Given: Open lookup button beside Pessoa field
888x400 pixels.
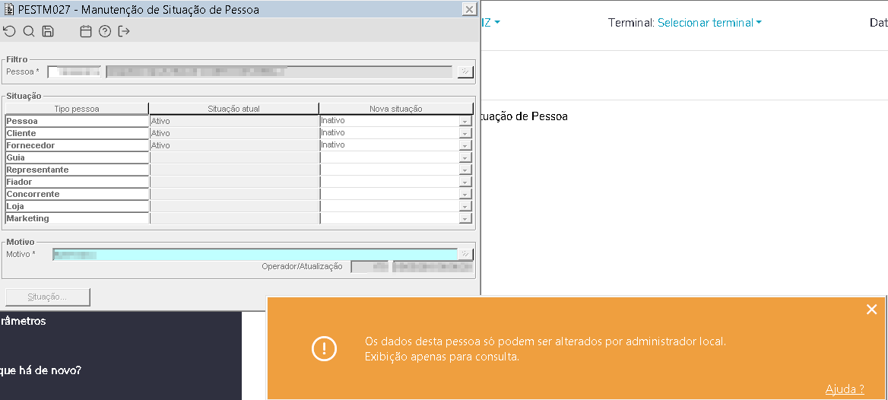Looking at the screenshot, I should point(465,71).
